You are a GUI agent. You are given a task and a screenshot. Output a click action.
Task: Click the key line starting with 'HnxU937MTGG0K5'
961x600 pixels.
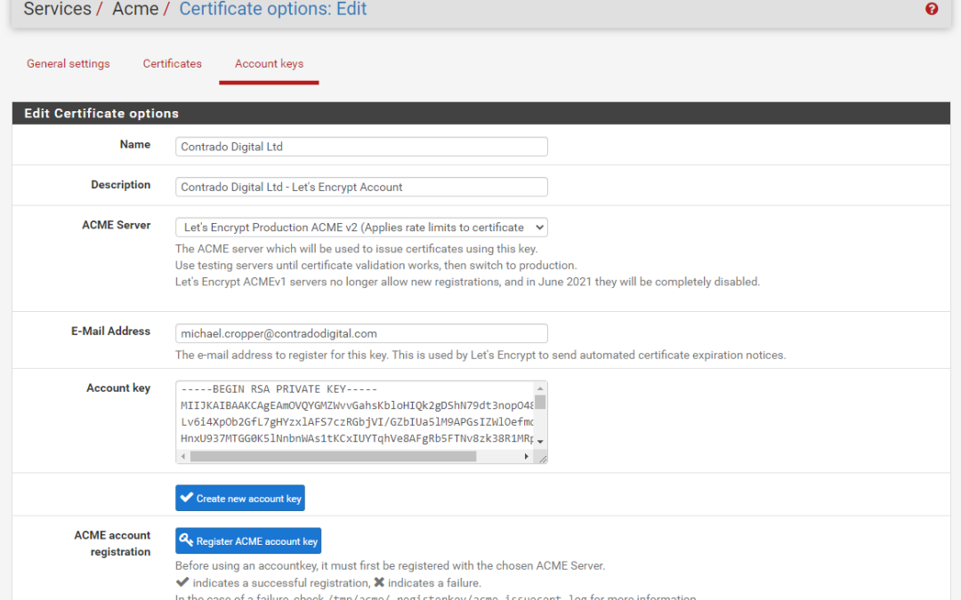[357, 438]
